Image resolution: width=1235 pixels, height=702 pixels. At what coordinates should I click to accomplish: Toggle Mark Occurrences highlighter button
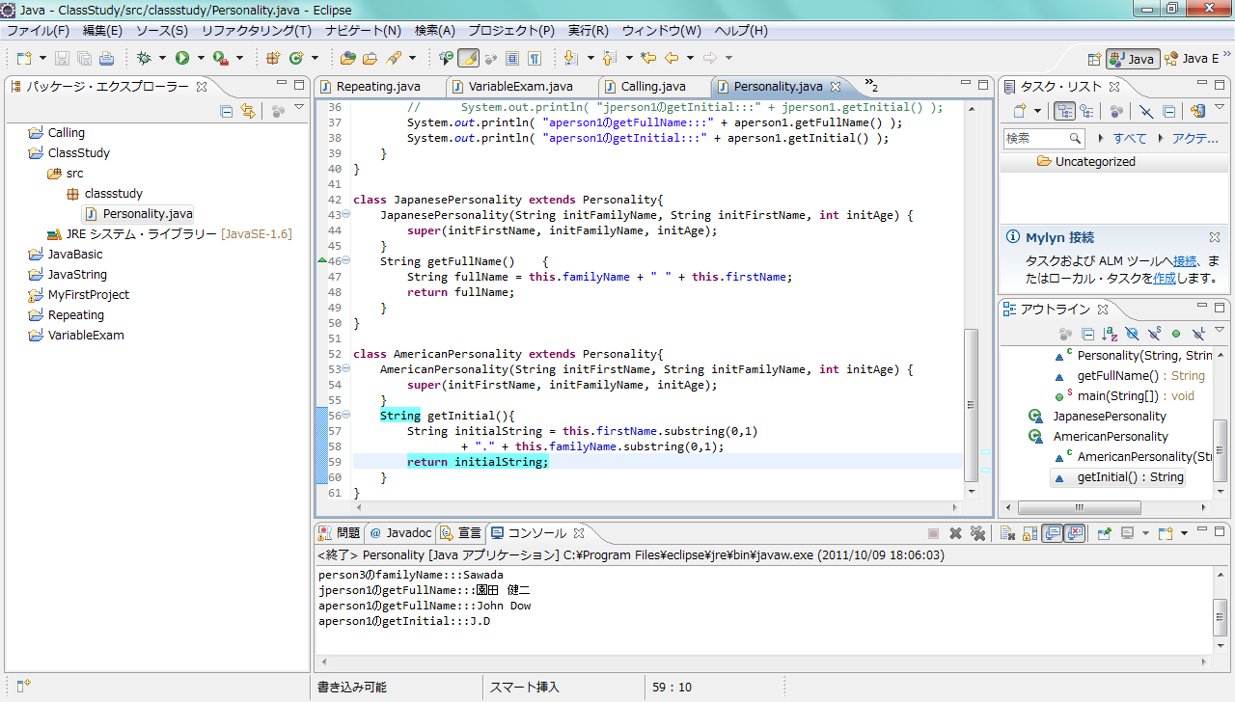(x=468, y=58)
